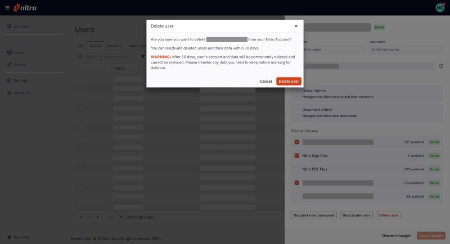Uncheck the product with 524 available

click(297, 183)
